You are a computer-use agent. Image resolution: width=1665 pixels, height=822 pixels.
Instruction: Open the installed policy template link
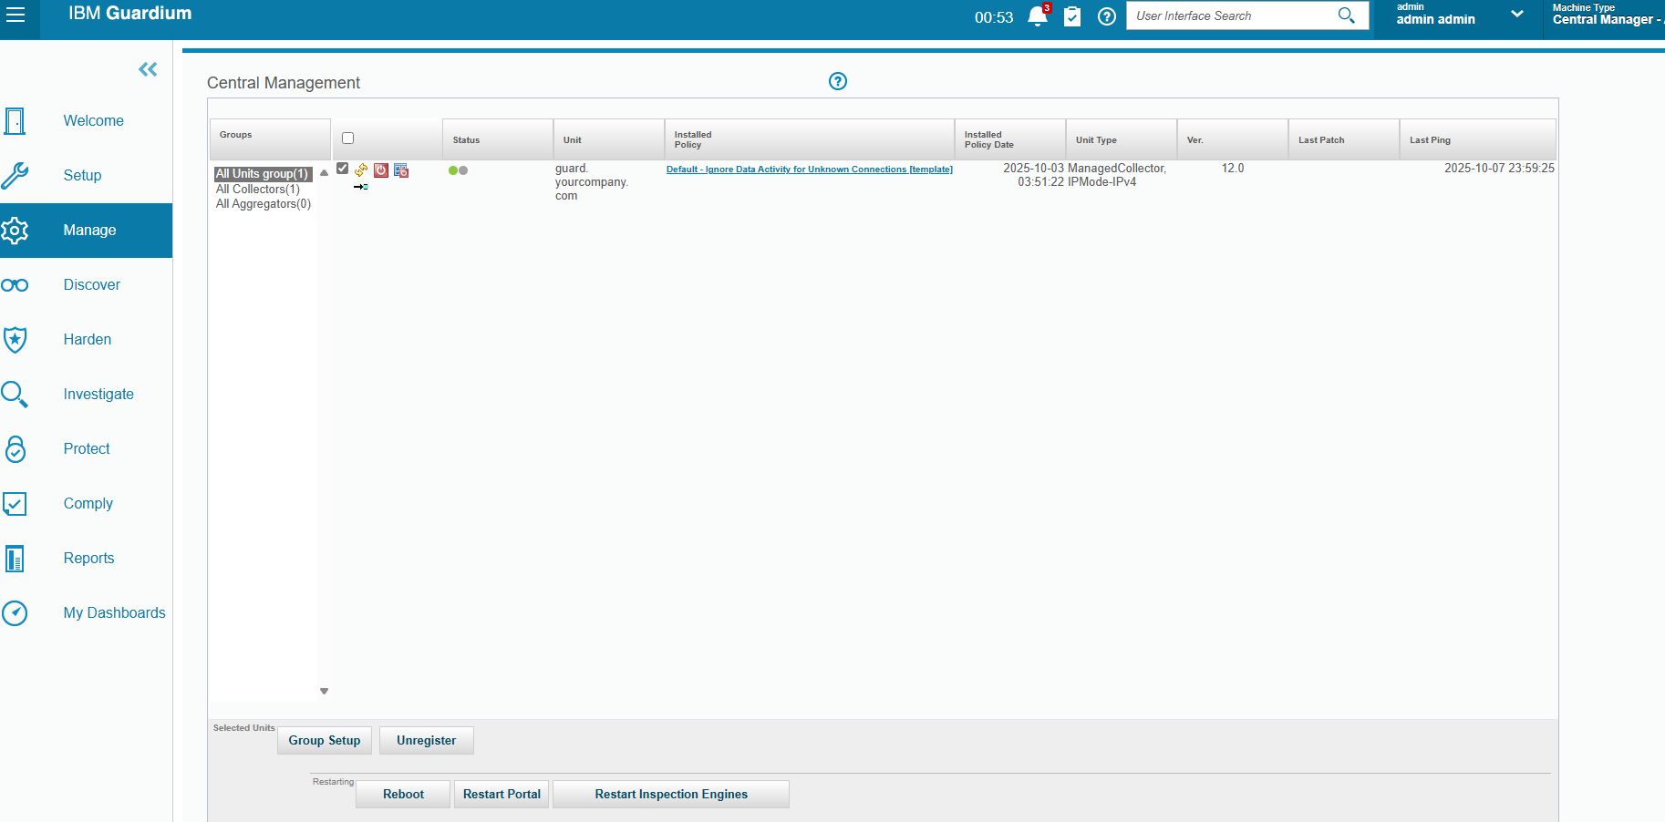coord(810,170)
